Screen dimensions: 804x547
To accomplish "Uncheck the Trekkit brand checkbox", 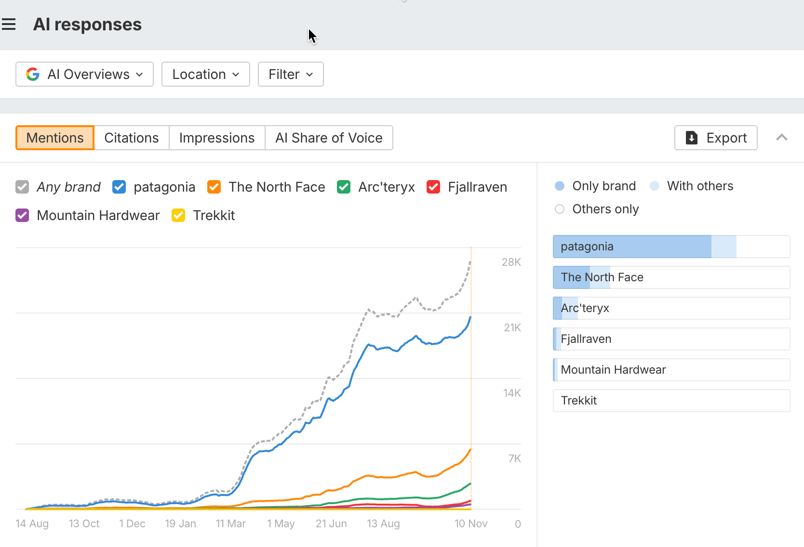I will coord(178,215).
